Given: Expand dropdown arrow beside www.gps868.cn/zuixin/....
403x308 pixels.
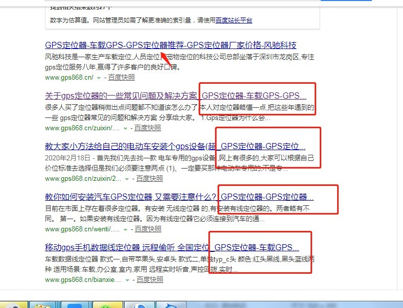Looking at the screenshot, I should click(x=125, y=128).
